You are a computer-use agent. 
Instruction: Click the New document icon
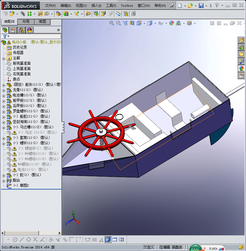click(180, 6)
